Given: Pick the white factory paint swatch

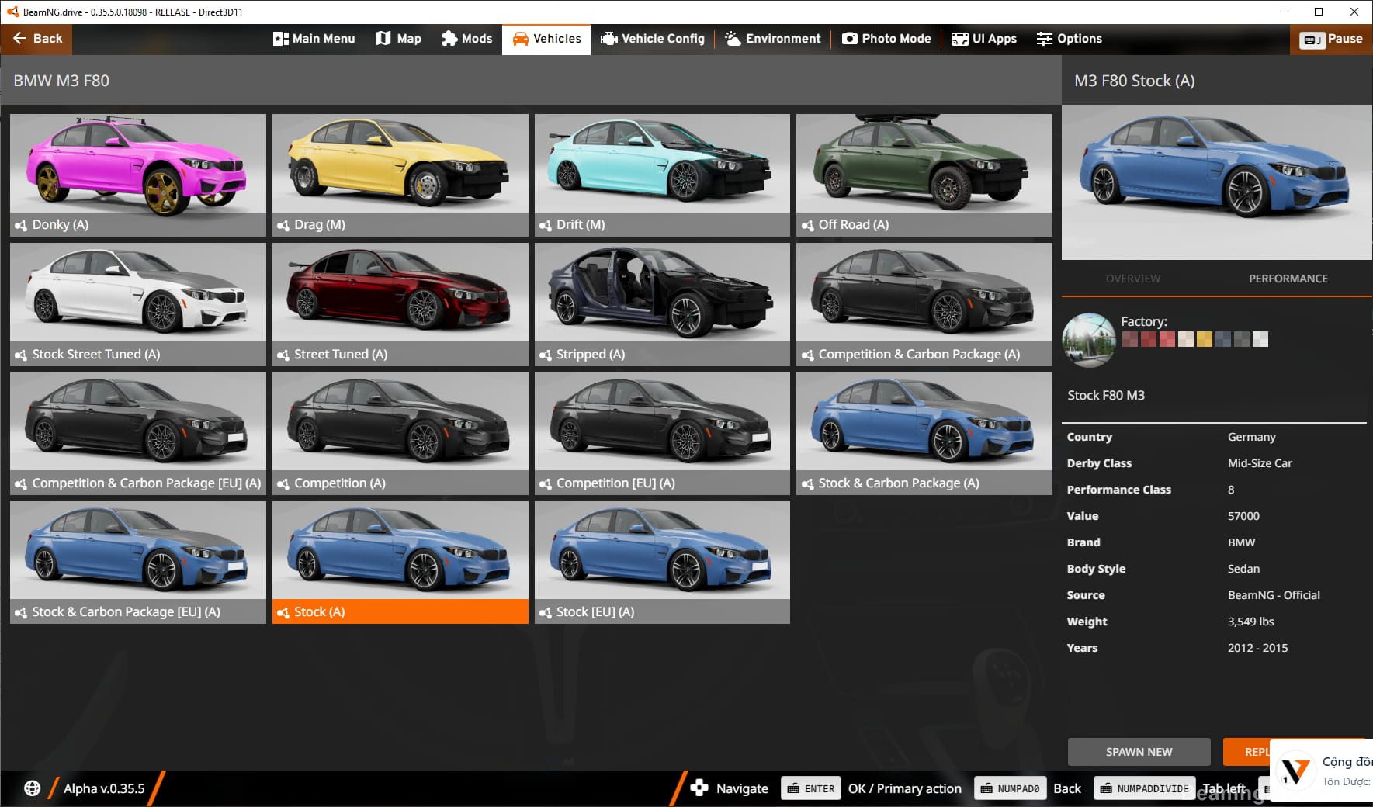Looking at the screenshot, I should pos(1260,339).
